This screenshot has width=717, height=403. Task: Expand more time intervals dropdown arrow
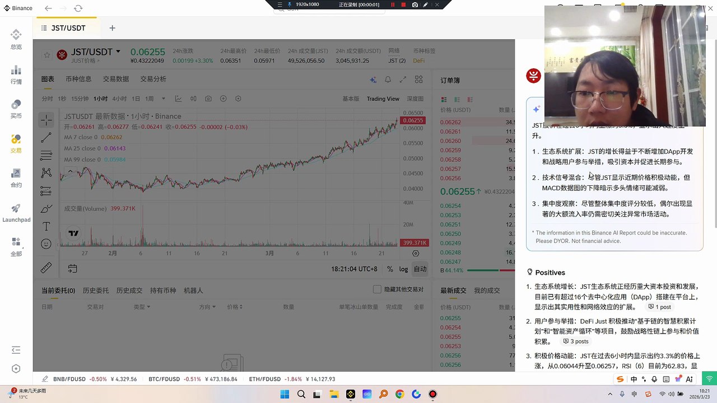163,99
